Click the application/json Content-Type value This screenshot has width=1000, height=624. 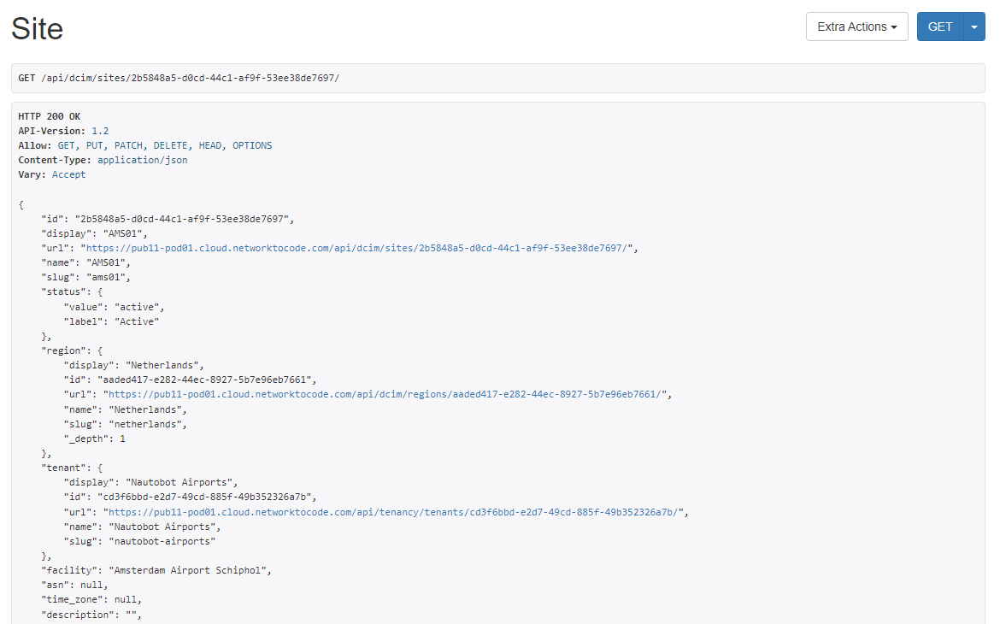point(142,160)
